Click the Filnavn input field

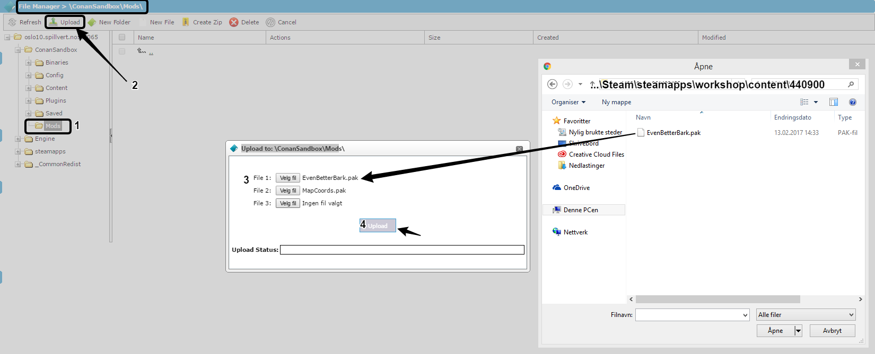692,315
